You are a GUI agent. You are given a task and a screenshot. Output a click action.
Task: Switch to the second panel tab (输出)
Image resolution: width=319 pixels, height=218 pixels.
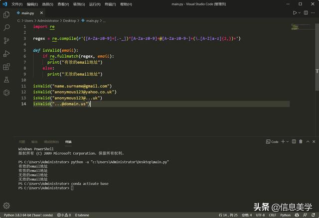pyautogui.click(x=34, y=142)
